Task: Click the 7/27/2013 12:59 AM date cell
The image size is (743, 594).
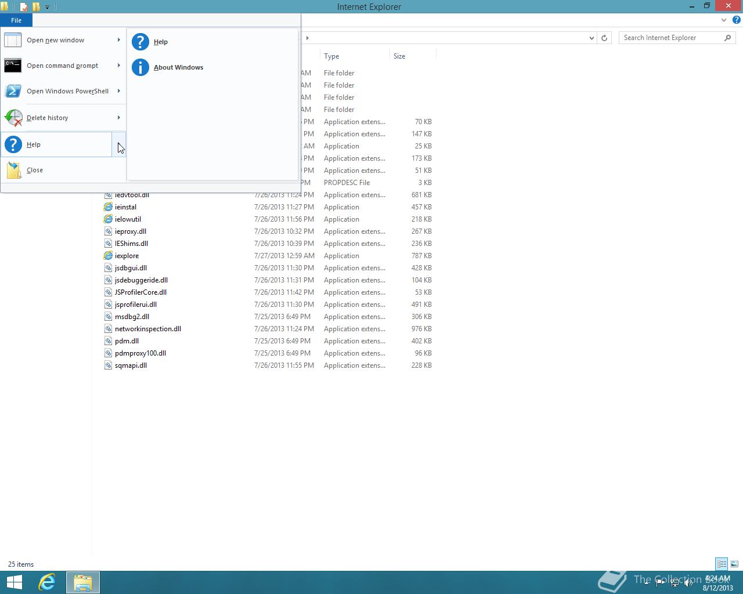Action: 284,256
